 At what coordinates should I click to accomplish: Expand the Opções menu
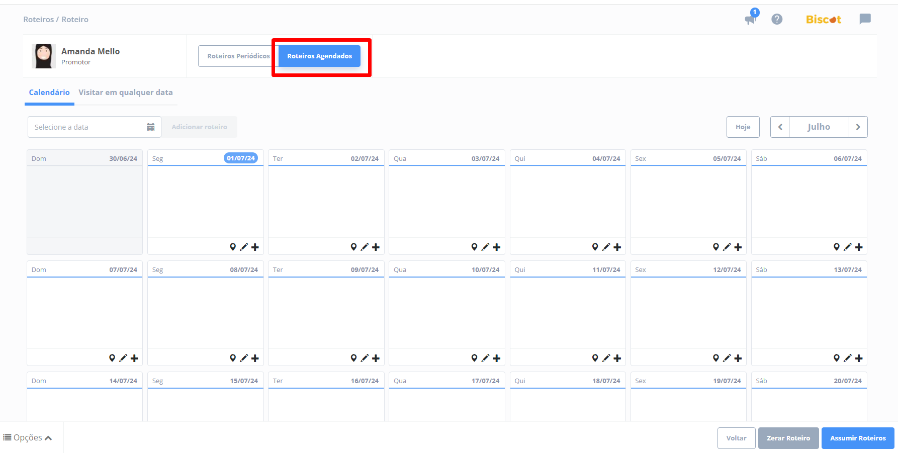28,437
